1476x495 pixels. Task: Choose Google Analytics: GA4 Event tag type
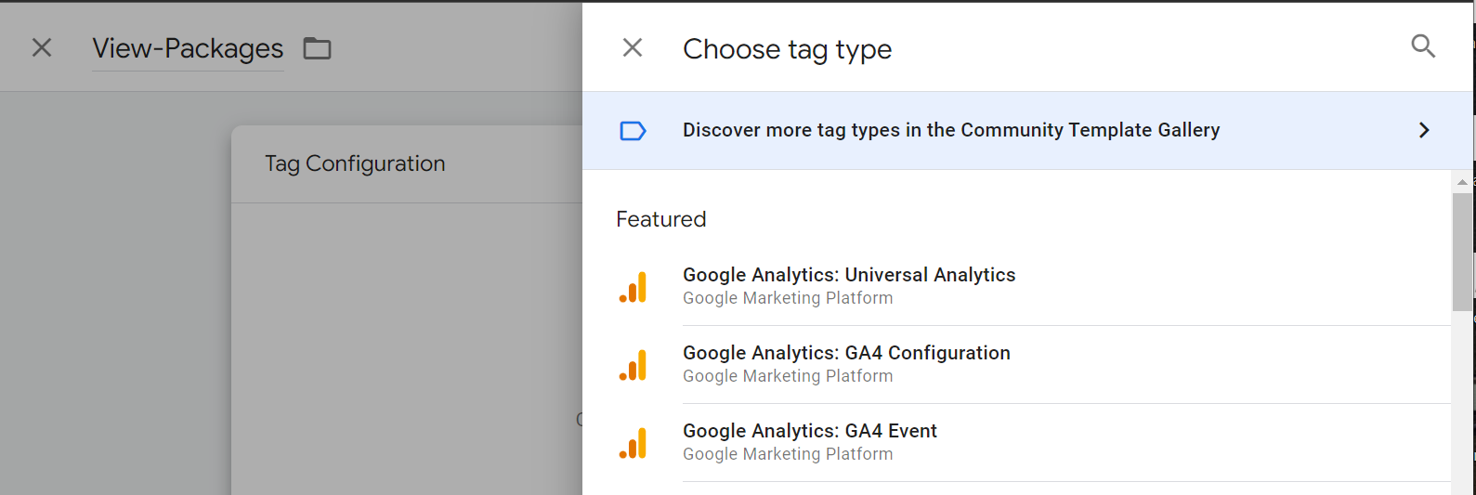(810, 432)
